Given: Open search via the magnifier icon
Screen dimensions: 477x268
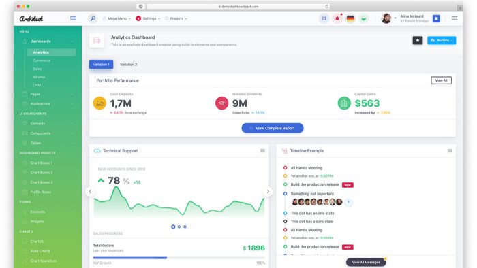Looking at the screenshot, I should (93, 18).
